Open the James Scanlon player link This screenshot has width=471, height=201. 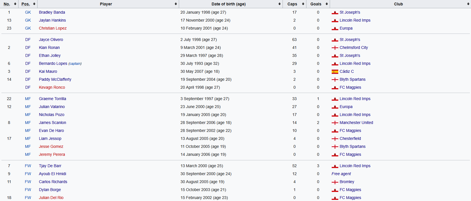(x=52, y=123)
